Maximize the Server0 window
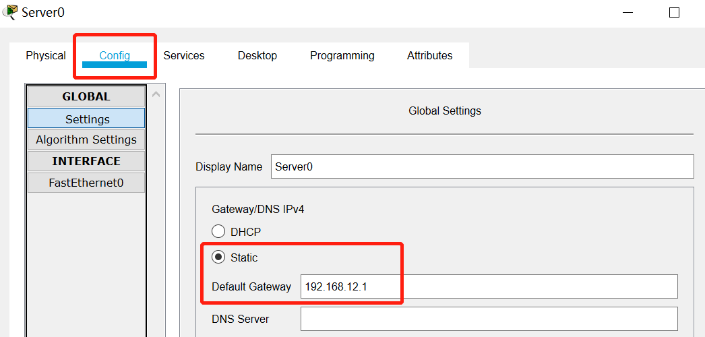The height and width of the screenshot is (337, 705). 674,13
